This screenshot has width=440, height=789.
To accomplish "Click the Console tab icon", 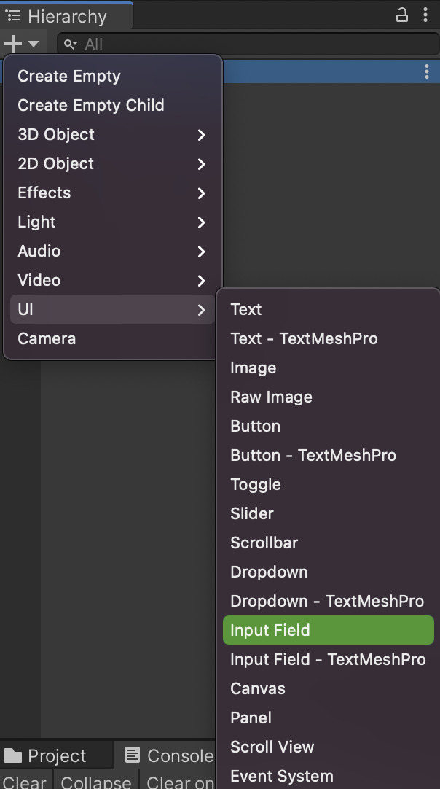I will point(133,755).
